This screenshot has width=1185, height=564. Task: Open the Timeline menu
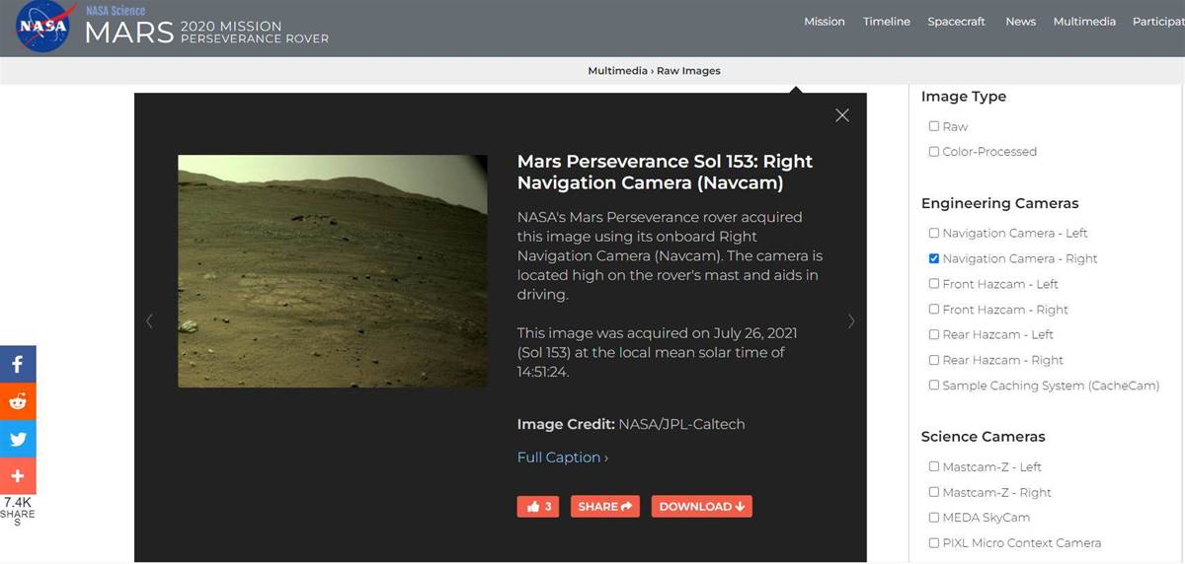pos(887,22)
